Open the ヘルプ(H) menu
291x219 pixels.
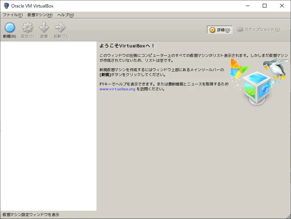66,15
